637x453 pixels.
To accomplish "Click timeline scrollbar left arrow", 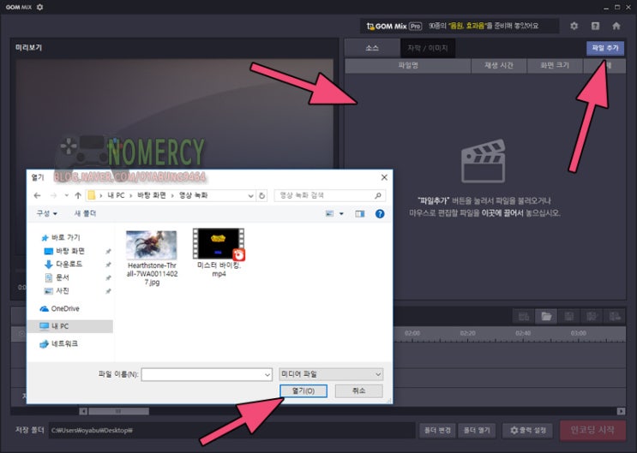I will (83, 411).
